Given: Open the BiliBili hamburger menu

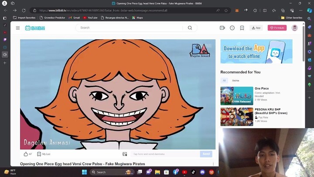Looking at the screenshot, I should [x=18, y=28].
